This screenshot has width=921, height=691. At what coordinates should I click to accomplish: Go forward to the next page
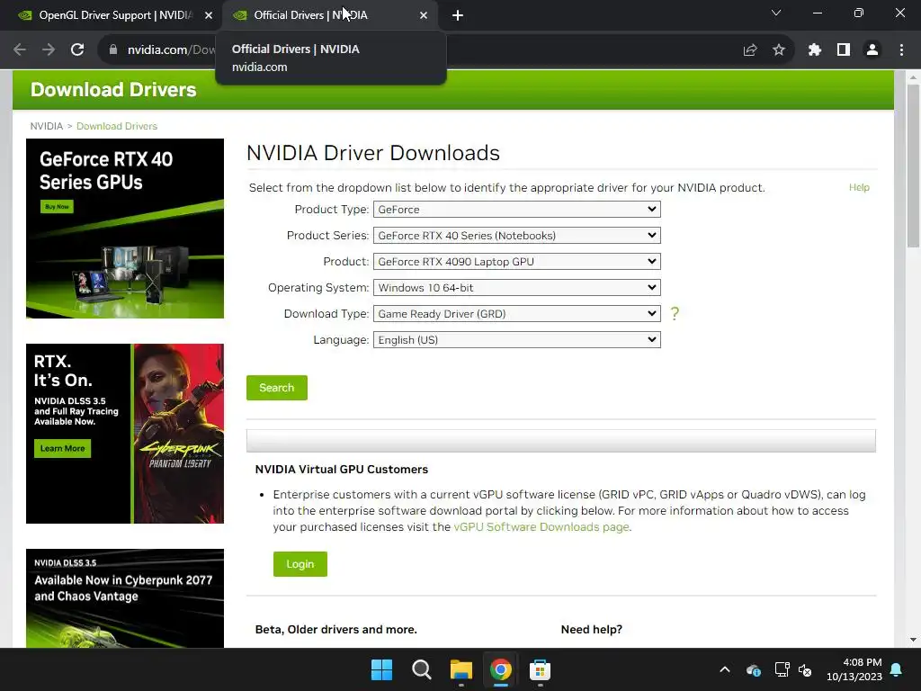coord(49,50)
